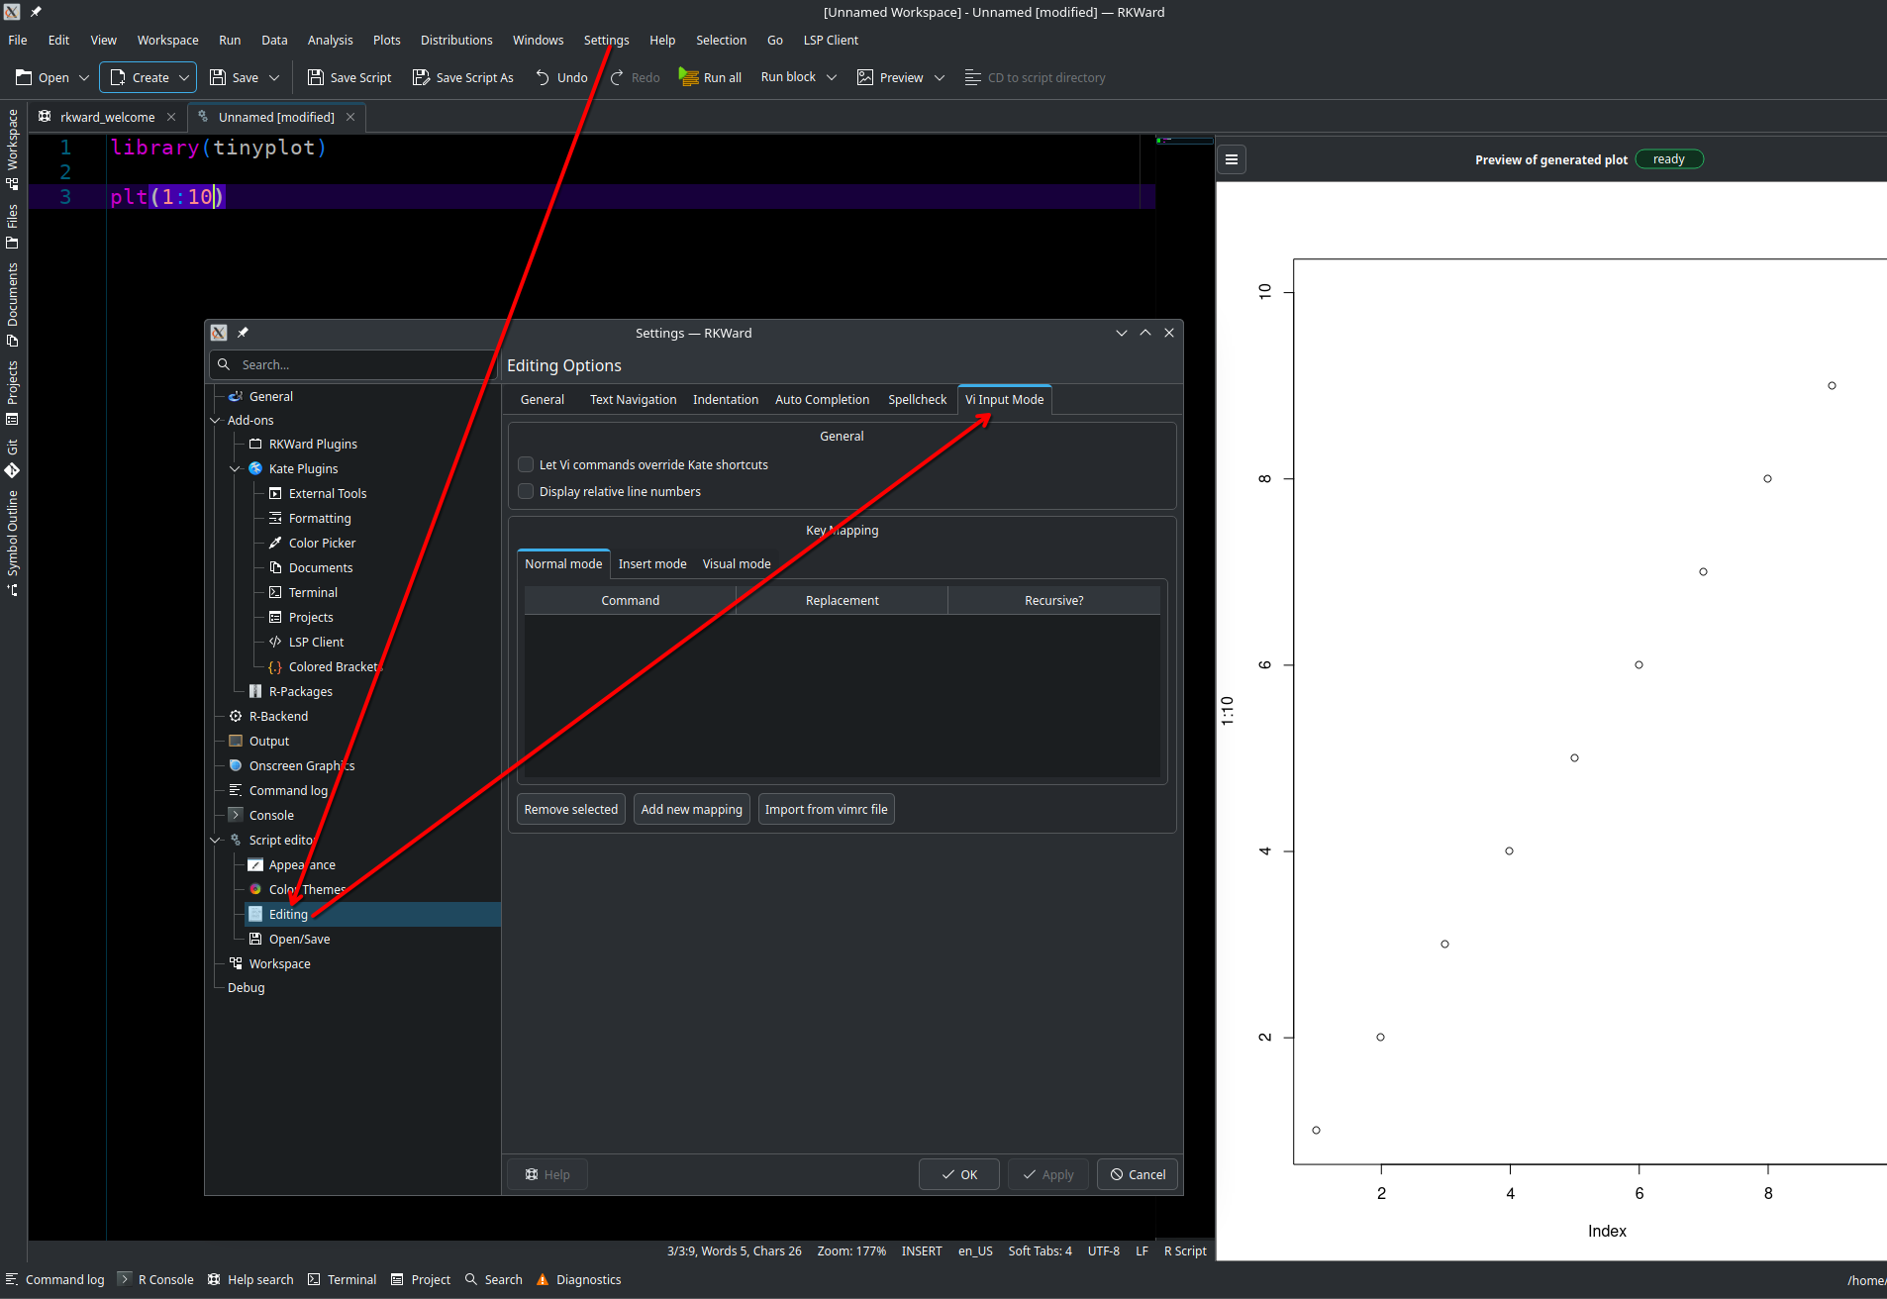The image size is (1887, 1299).
Task: Click the Zoom: 177% status entry
Action: (x=851, y=1250)
